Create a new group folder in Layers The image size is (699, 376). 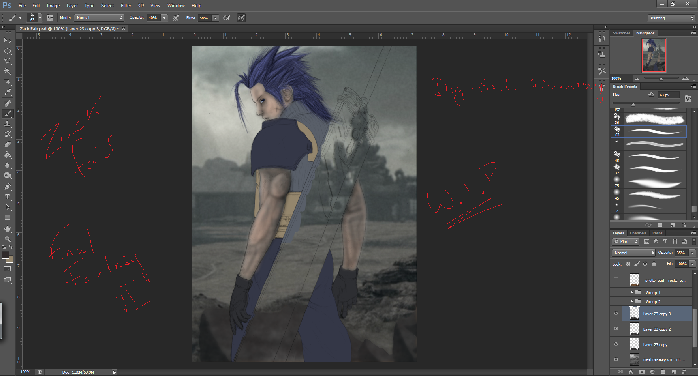tap(663, 372)
